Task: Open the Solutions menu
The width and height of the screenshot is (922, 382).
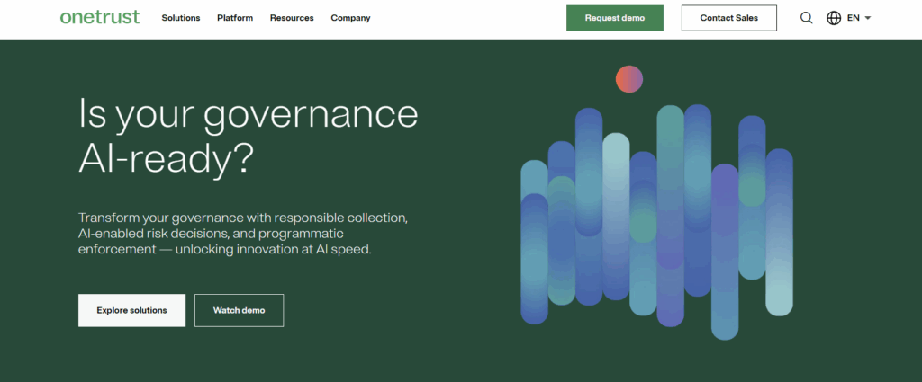Action: click(x=181, y=18)
